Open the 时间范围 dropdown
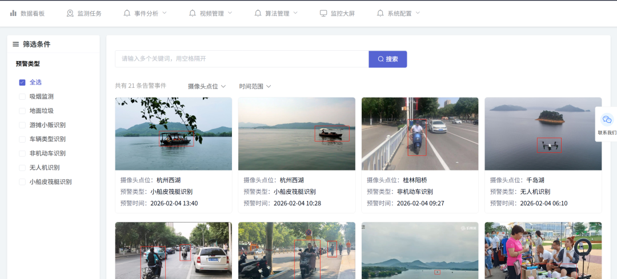617x279 pixels. coord(255,86)
